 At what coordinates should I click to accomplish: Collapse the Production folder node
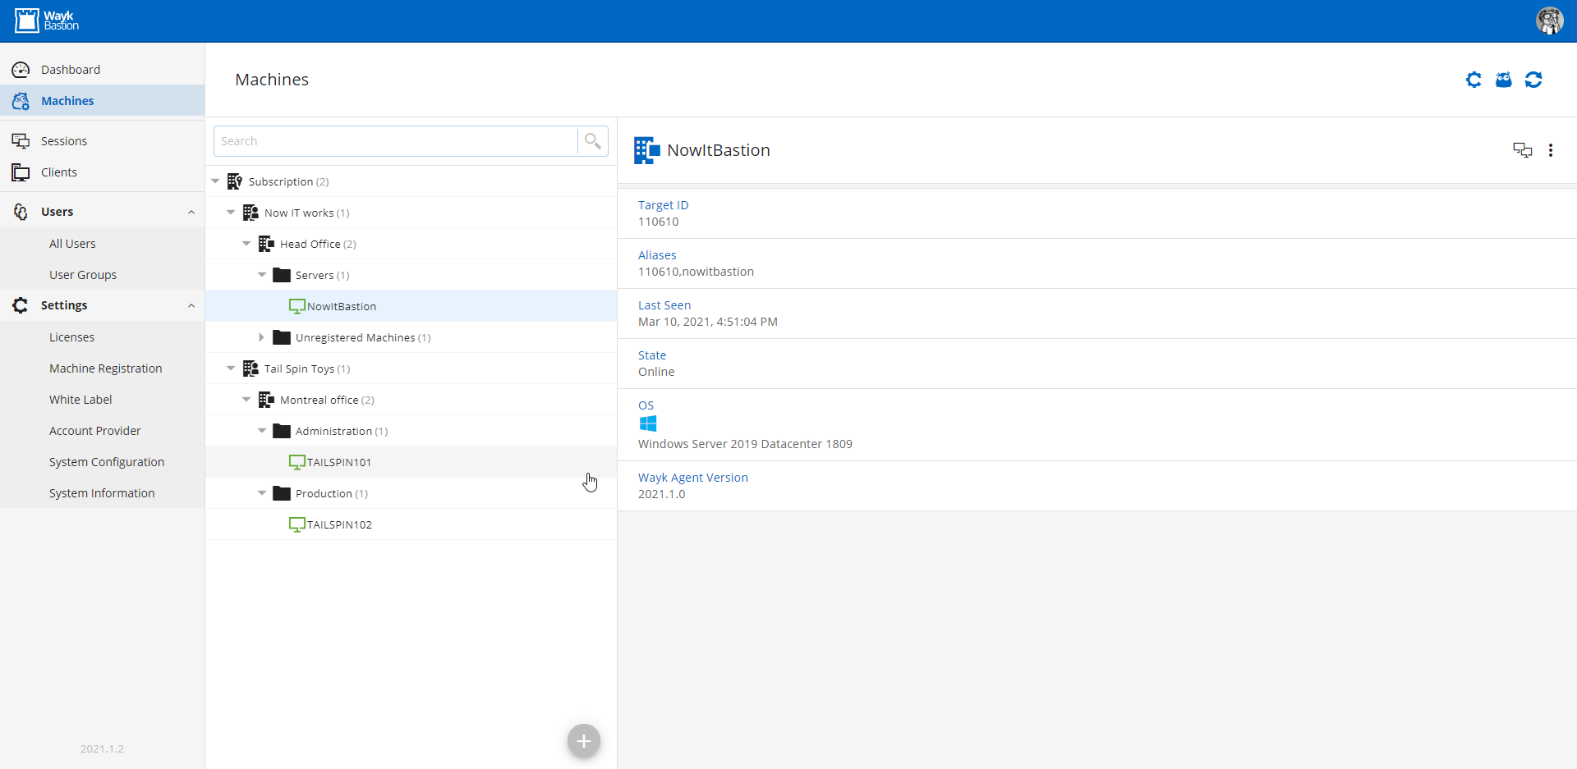tap(262, 493)
